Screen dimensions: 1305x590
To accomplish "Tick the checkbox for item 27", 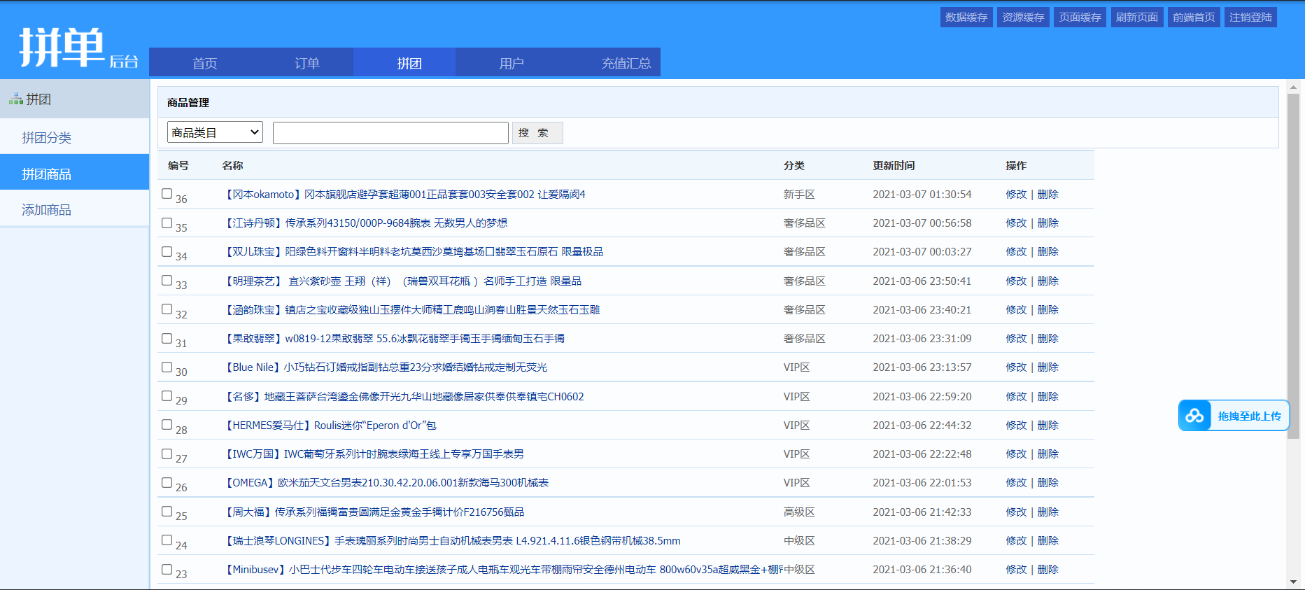I will pos(167,454).
